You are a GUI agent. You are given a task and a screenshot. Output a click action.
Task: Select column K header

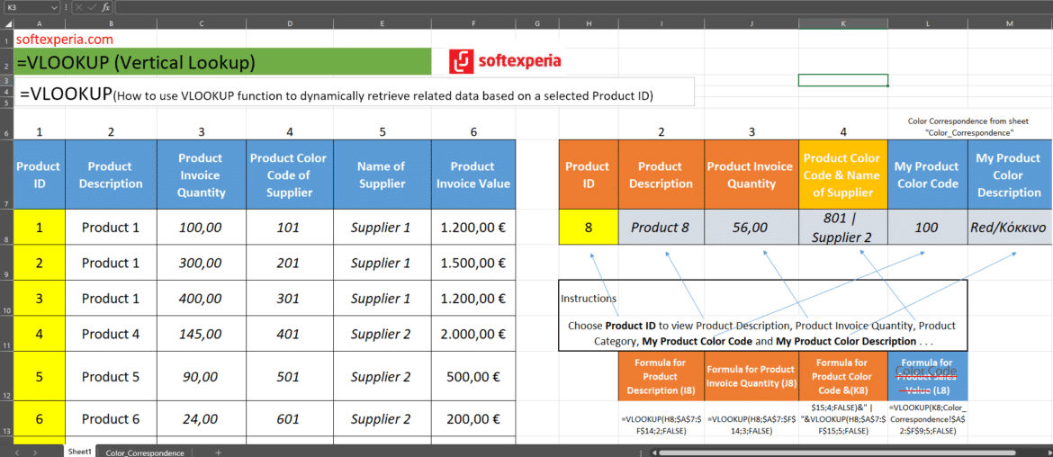click(x=842, y=23)
